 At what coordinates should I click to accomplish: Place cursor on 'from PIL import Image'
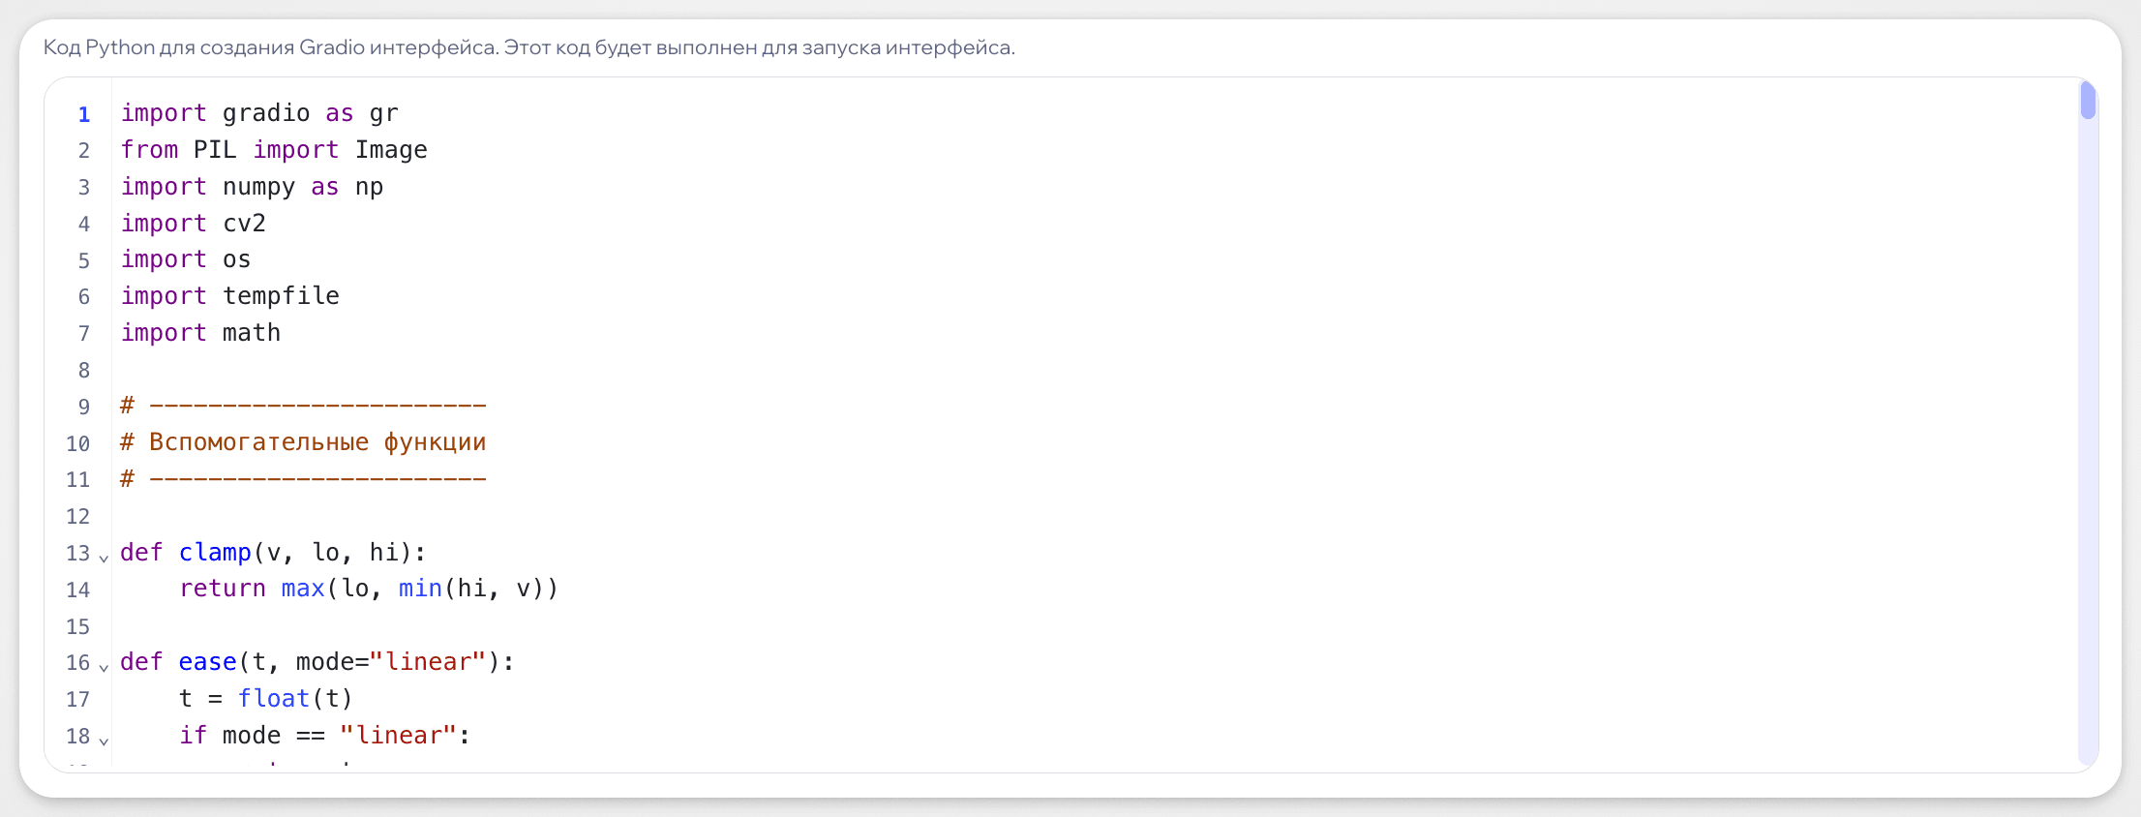pyautogui.click(x=274, y=150)
